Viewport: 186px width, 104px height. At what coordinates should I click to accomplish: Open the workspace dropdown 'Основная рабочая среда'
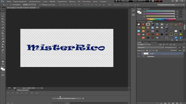click(x=171, y=5)
